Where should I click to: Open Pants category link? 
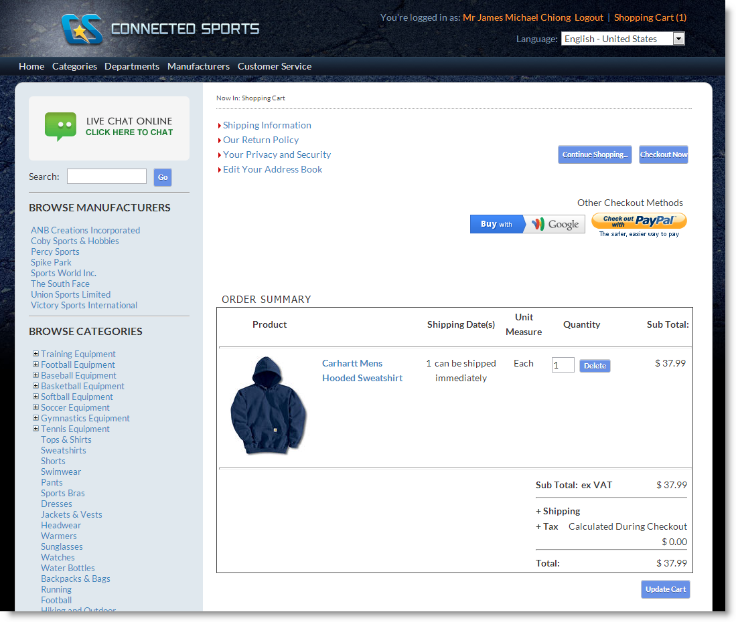coord(52,482)
